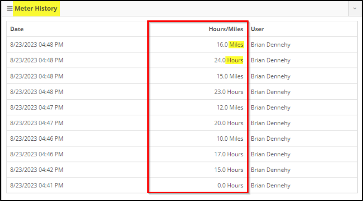The image size is (363, 201).
Task: Select the 10.0 Miles reading
Action: click(230, 139)
